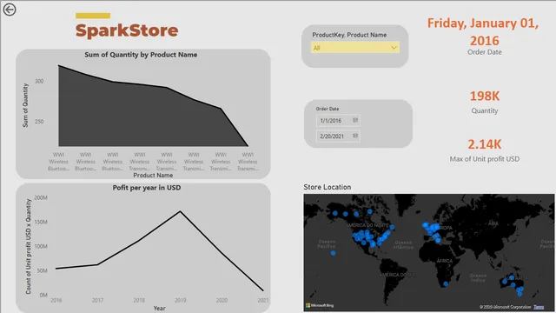Click the Order Date slicer header
The height and width of the screenshot is (313, 556).
[328, 109]
